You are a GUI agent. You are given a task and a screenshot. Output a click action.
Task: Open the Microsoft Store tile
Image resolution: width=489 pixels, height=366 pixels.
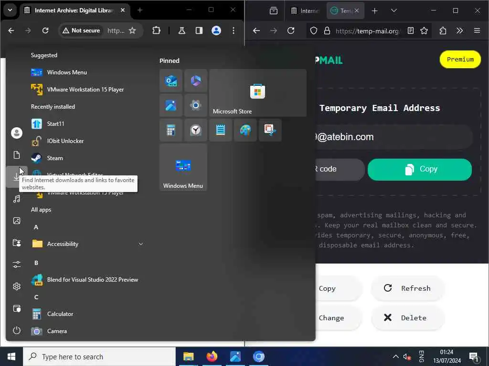pos(257,93)
